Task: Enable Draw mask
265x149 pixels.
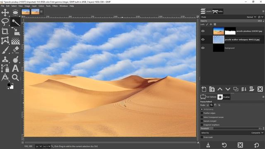Action: 202,137
